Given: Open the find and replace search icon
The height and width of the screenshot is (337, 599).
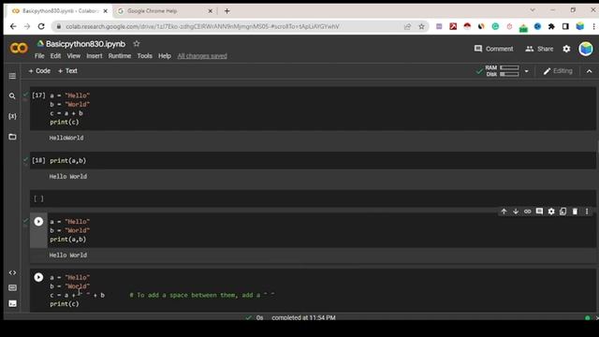Looking at the screenshot, I should pyautogui.click(x=12, y=95).
